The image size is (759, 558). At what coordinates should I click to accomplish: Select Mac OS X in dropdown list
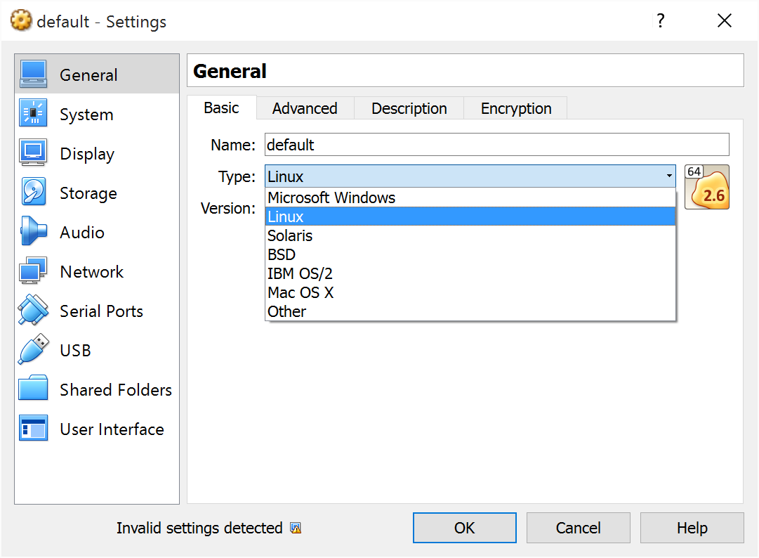301,292
